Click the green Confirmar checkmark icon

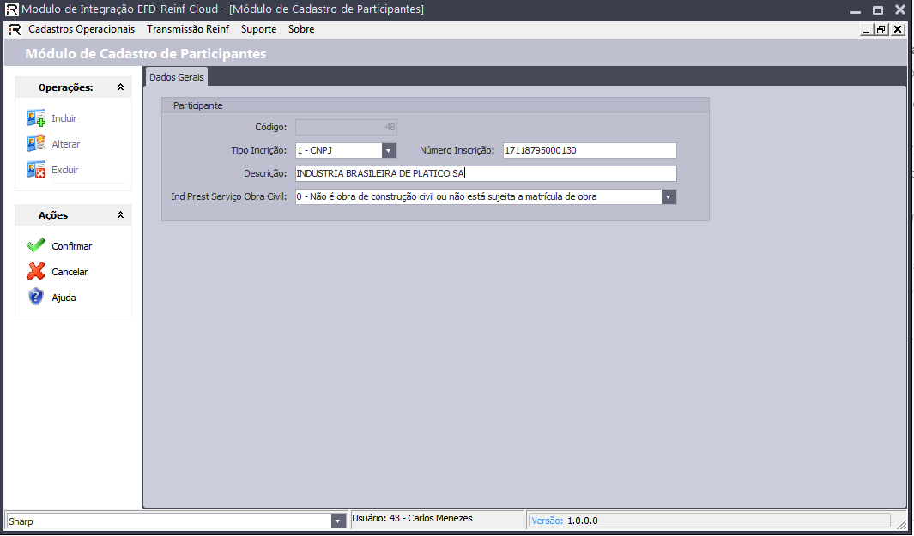[x=35, y=245]
